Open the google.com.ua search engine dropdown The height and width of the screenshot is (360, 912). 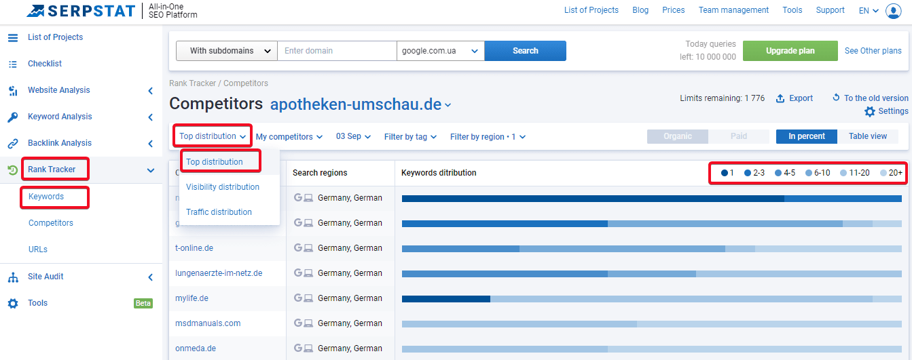(440, 51)
